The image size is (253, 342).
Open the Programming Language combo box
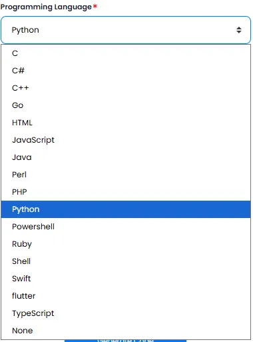click(x=126, y=30)
